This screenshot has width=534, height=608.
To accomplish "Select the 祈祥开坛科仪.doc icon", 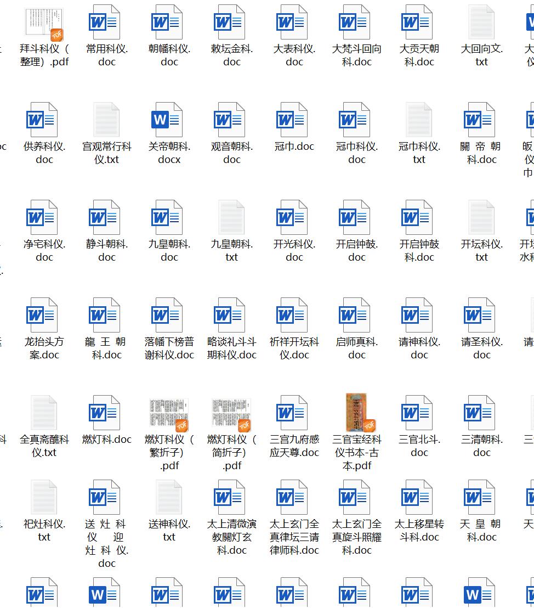I will click(292, 315).
